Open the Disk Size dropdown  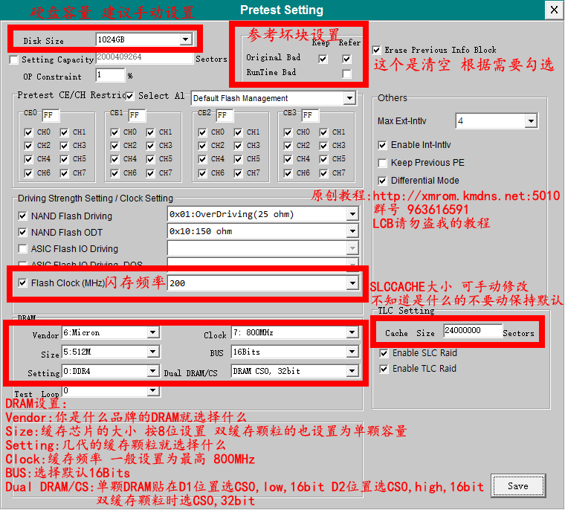pos(185,39)
